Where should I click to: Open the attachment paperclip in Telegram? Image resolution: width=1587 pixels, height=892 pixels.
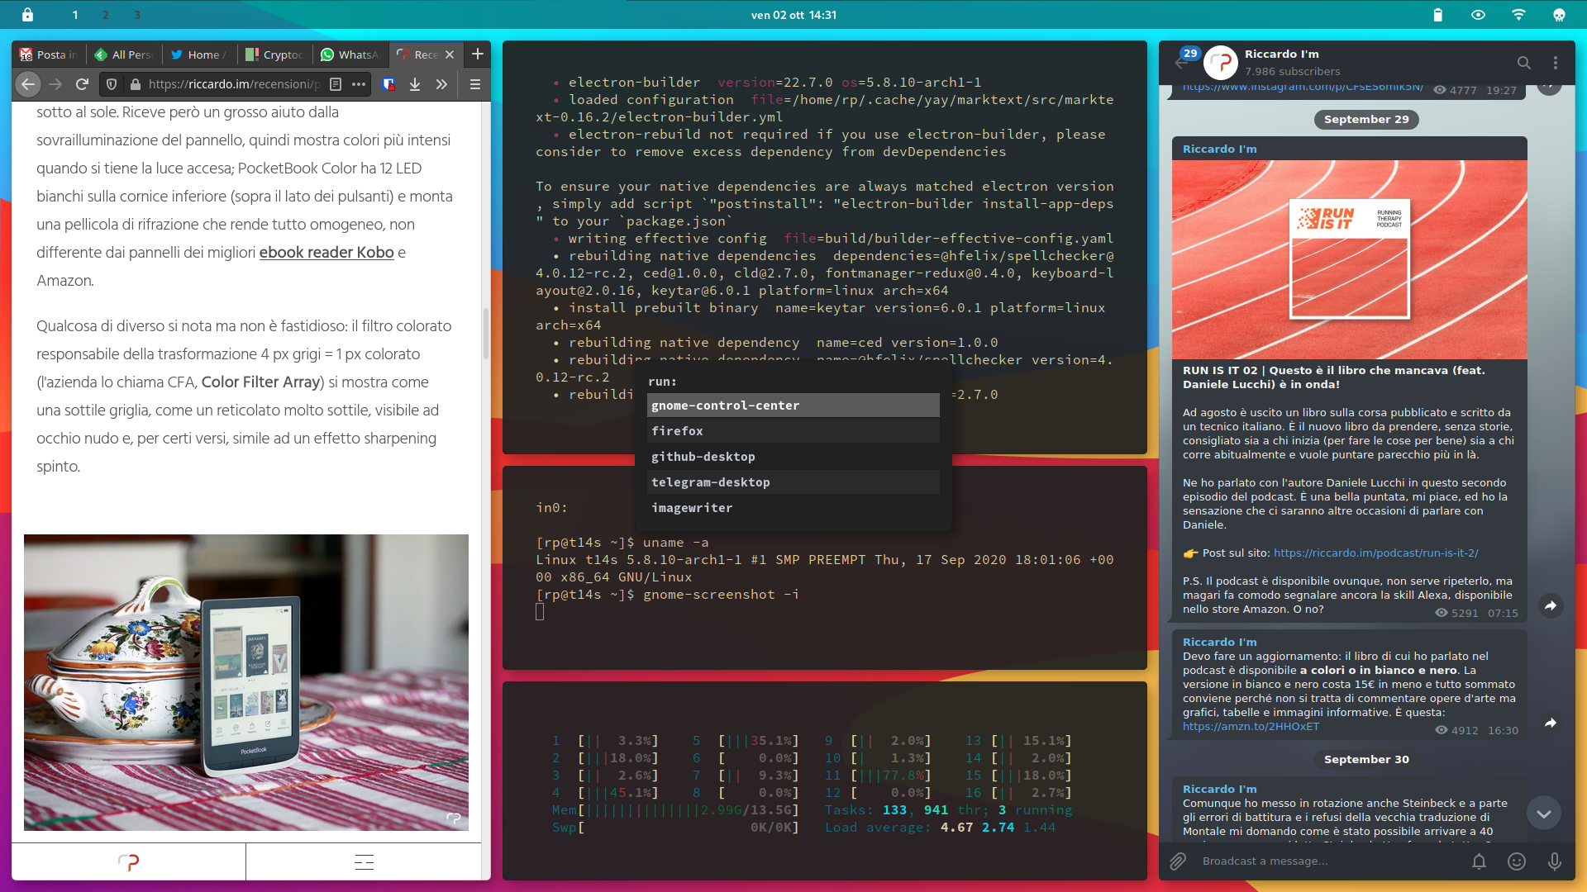(1178, 861)
